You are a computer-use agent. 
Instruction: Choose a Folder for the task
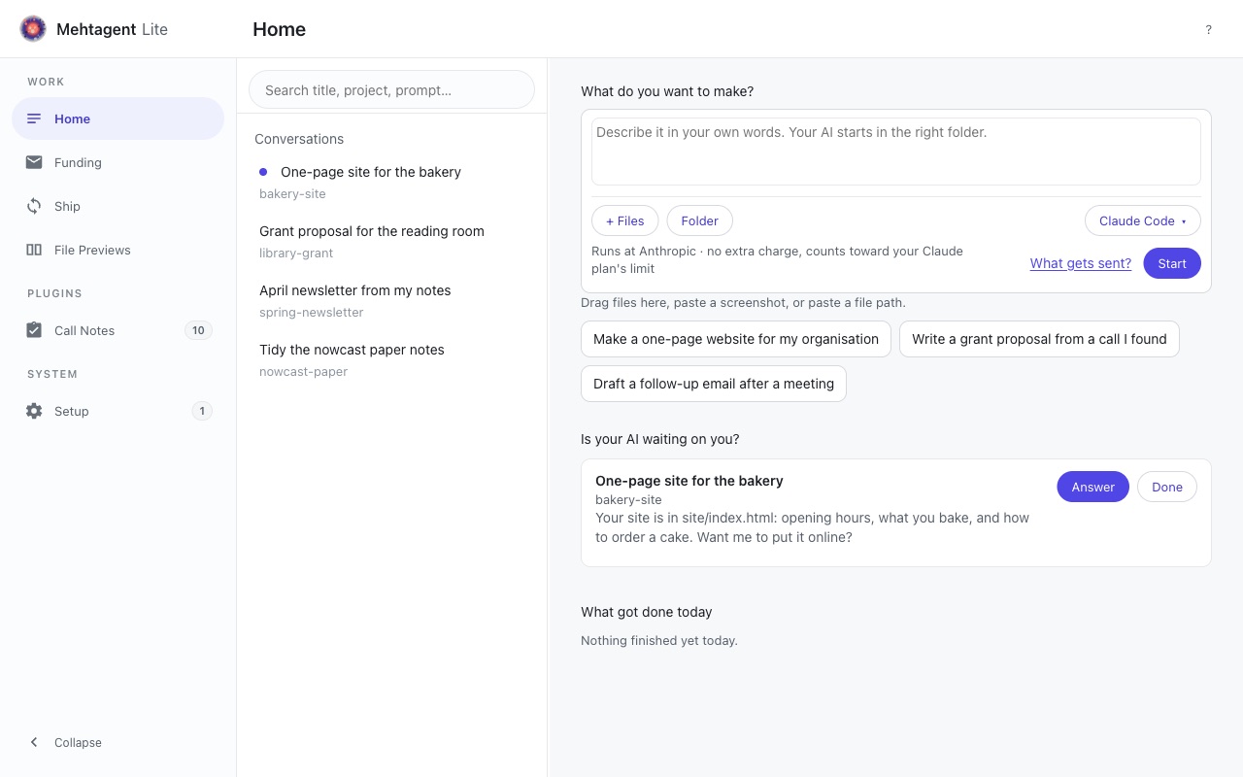[x=699, y=220]
